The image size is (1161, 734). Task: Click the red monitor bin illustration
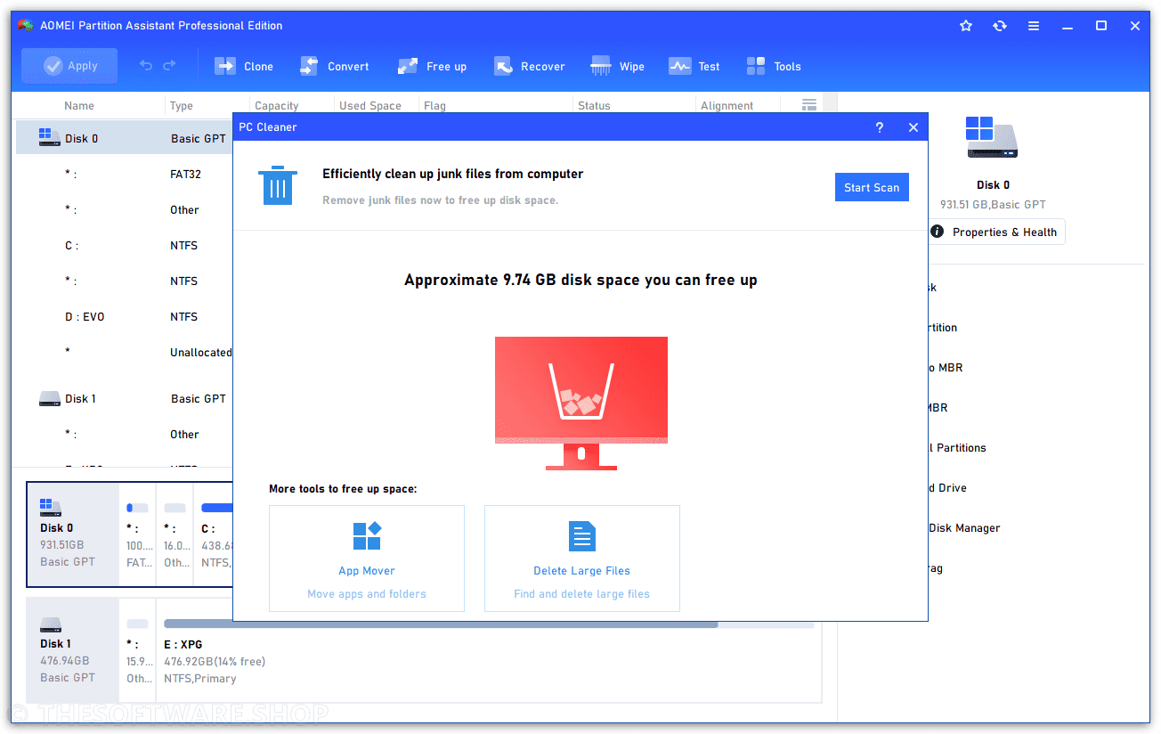point(581,403)
